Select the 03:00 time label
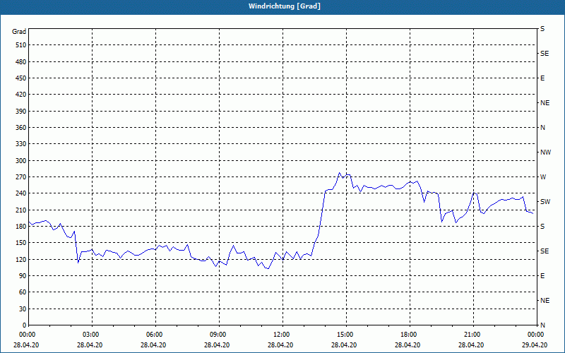The image size is (565, 353). point(93,335)
